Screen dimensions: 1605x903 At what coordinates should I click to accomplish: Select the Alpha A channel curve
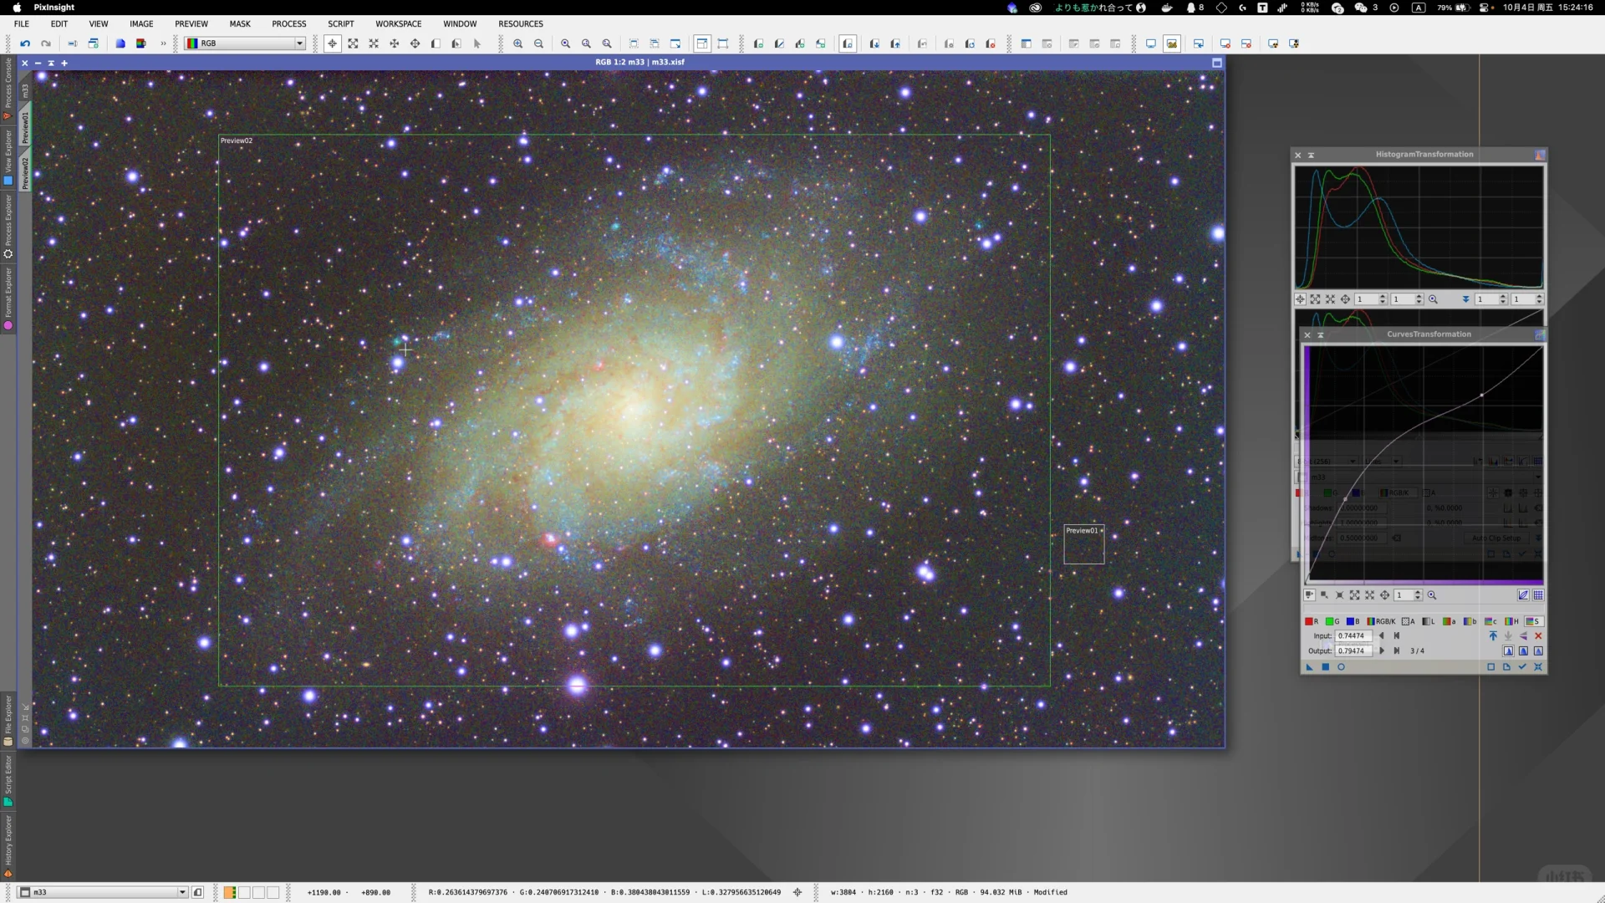point(1409,621)
